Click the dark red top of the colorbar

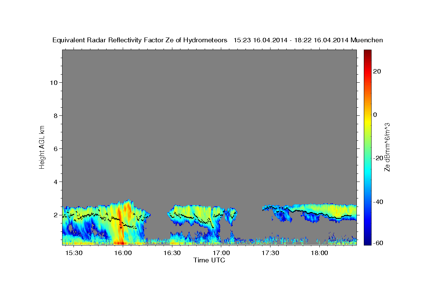[367, 53]
